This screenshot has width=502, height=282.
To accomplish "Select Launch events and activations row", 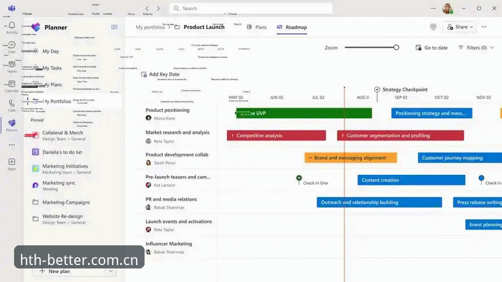I will 178,221.
